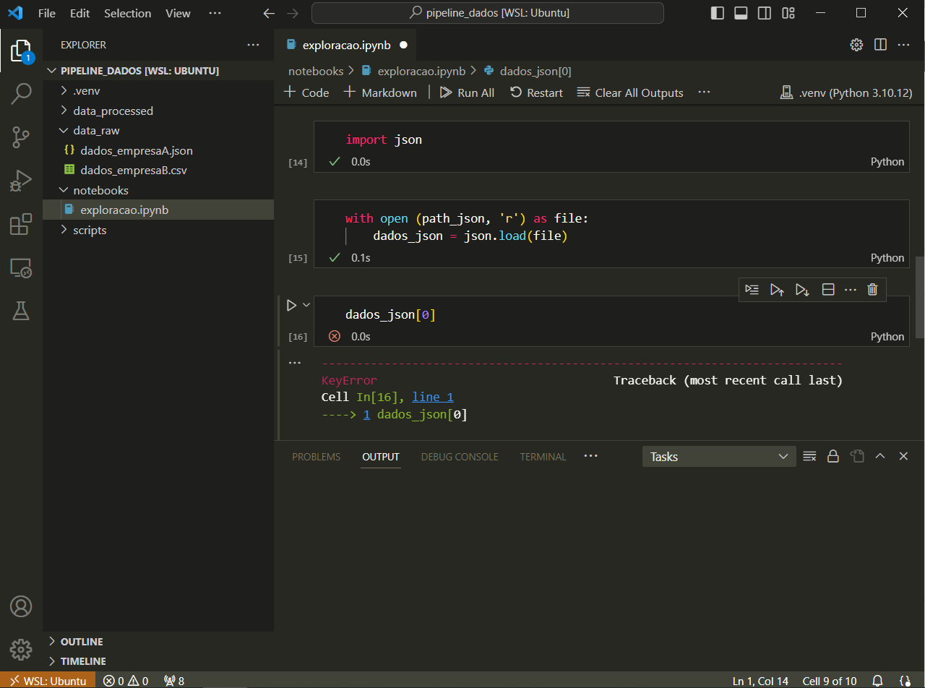Switch to the PROBLEMS panel tab
Image resolution: width=925 pixels, height=688 pixels.
pos(316,457)
